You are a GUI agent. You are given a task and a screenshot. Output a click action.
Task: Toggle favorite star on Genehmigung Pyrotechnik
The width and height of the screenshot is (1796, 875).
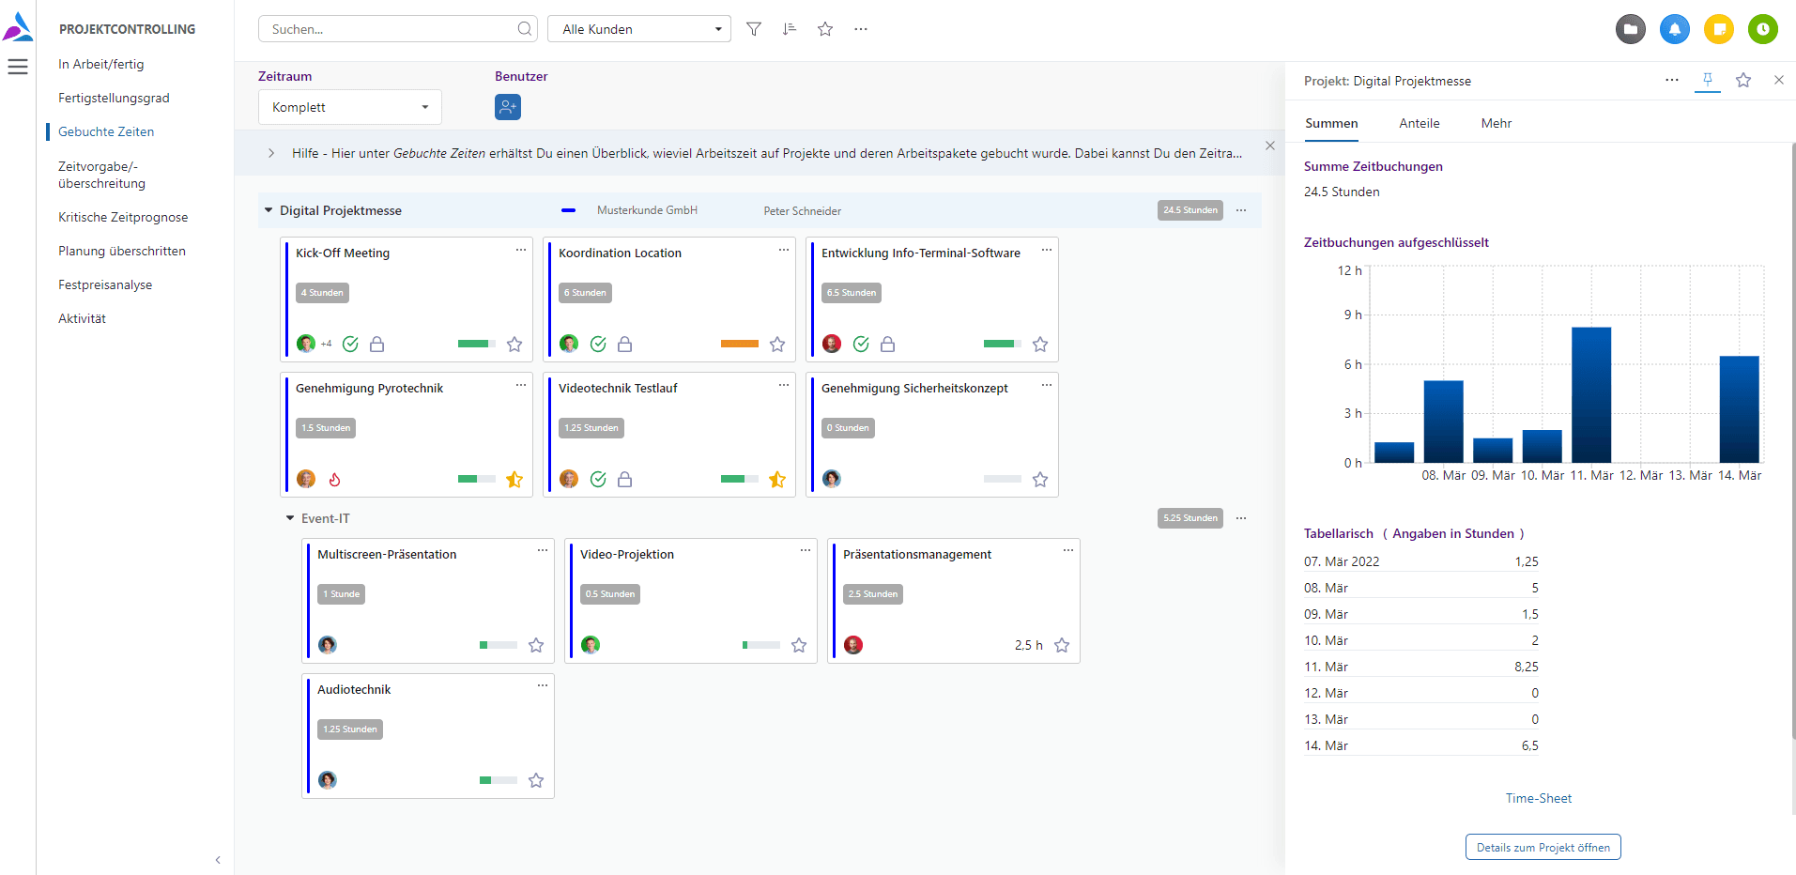click(514, 480)
